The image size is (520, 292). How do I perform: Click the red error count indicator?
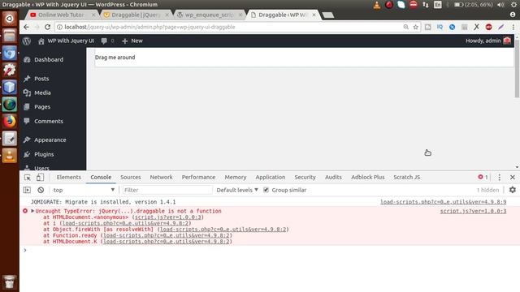coord(483,177)
